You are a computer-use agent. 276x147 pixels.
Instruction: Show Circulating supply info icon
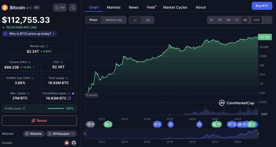[69, 94]
